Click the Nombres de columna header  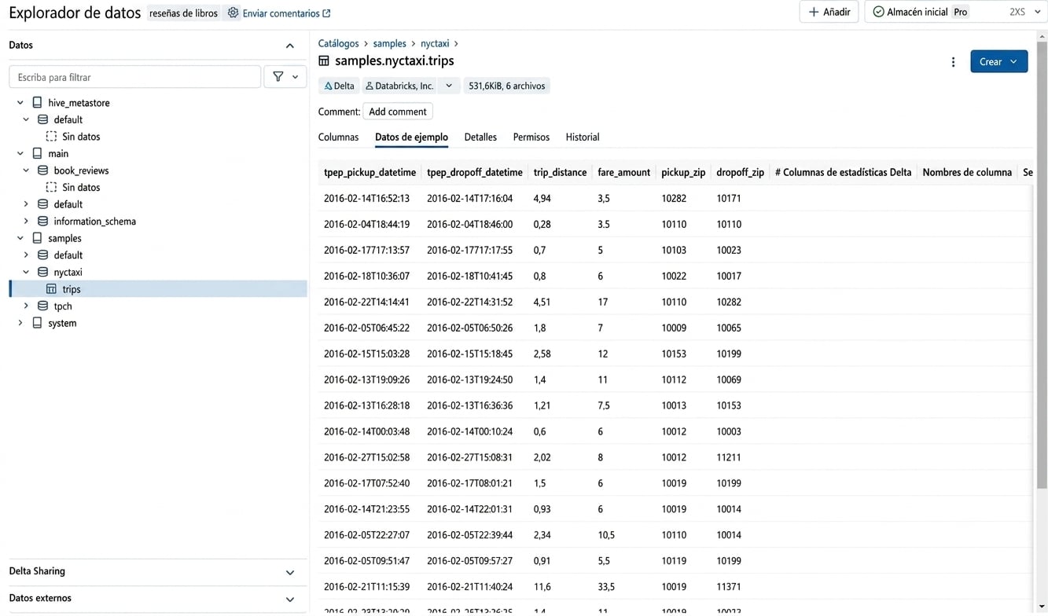coord(967,172)
